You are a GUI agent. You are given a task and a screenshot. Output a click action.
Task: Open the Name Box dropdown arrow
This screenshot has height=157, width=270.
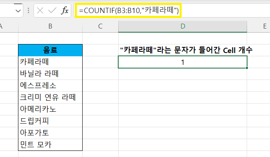18,11
